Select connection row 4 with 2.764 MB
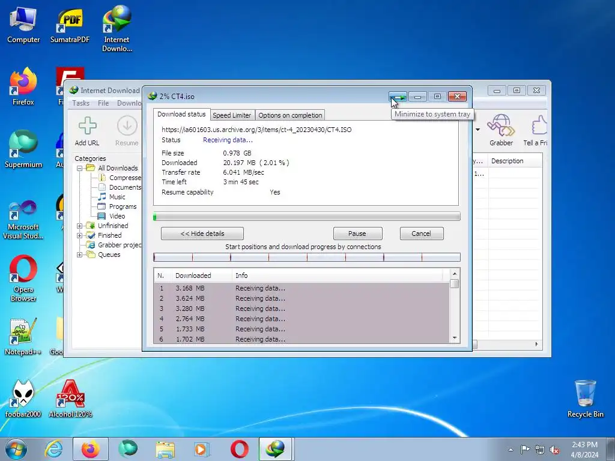The image size is (615, 461). click(301, 319)
